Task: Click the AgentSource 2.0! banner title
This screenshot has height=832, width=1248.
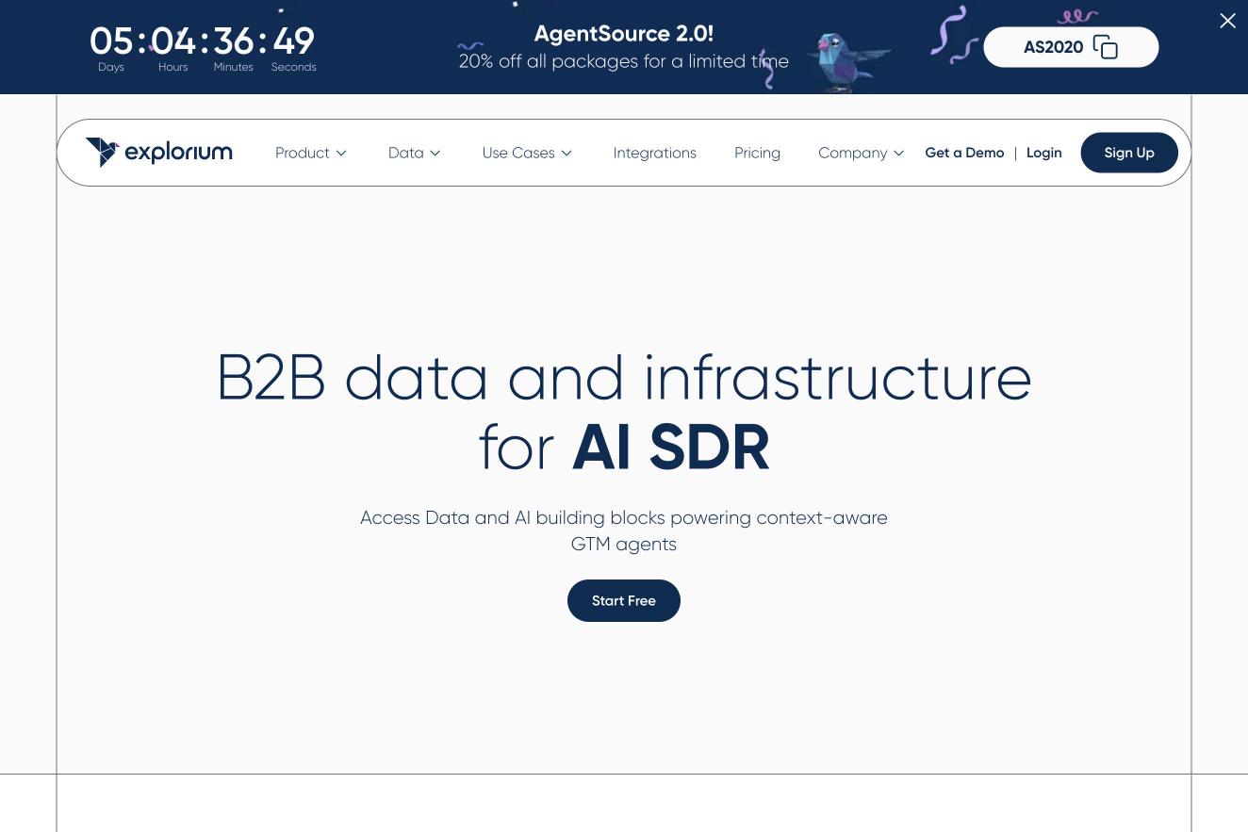Action: [624, 34]
